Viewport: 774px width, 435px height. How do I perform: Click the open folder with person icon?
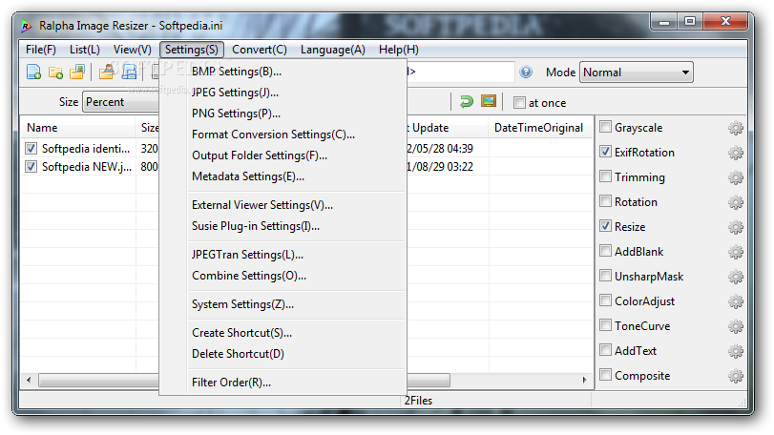point(107,72)
